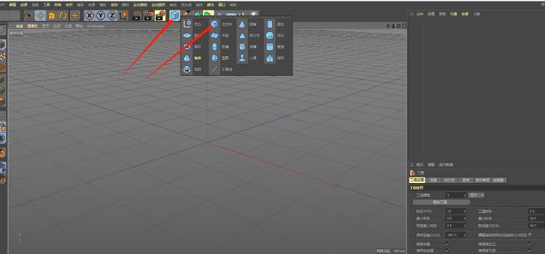Add a Null (空白) object from popup

187,24
